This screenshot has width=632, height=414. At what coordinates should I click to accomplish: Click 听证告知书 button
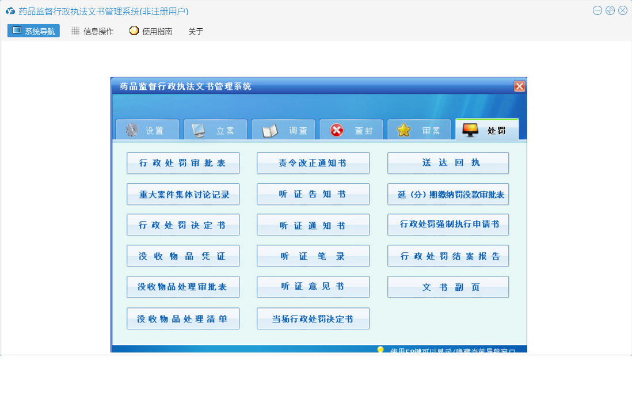click(x=313, y=195)
